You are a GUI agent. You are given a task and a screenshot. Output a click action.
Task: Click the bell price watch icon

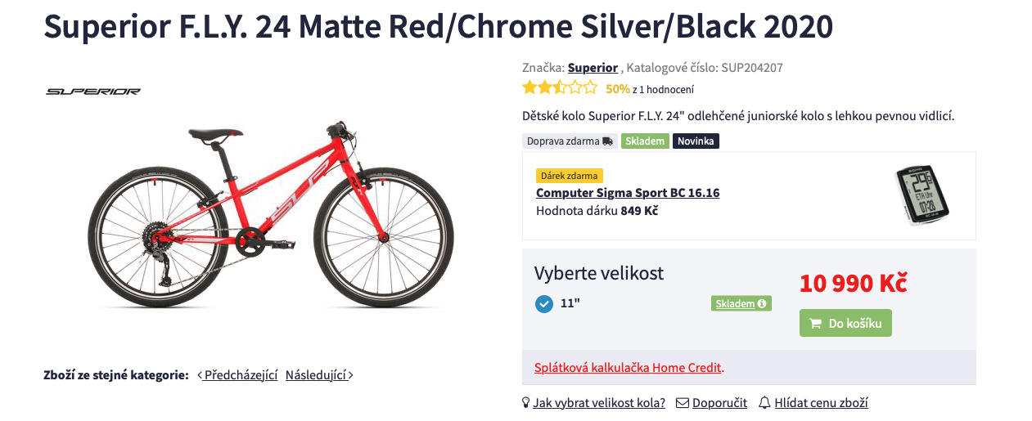pos(764,403)
